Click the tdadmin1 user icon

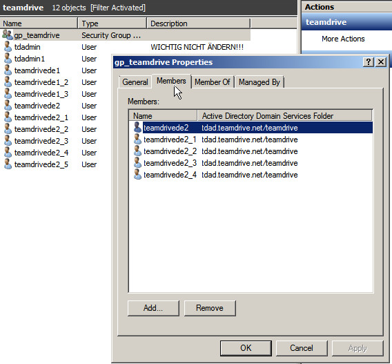point(8,59)
